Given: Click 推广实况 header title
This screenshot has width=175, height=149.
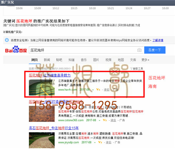Looking at the screenshot, I should [7, 2].
